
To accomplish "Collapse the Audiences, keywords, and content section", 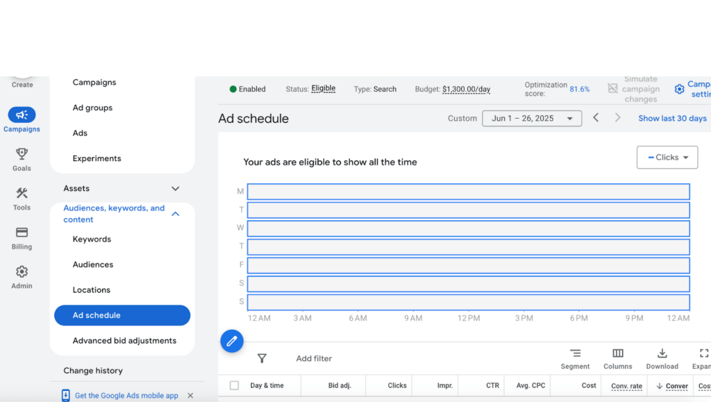I will pos(175,213).
